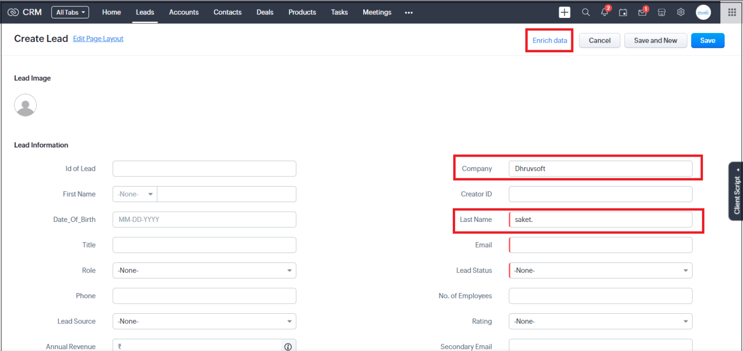This screenshot has width=743, height=351.
Task: Click the Enrich data button
Action: pos(549,41)
